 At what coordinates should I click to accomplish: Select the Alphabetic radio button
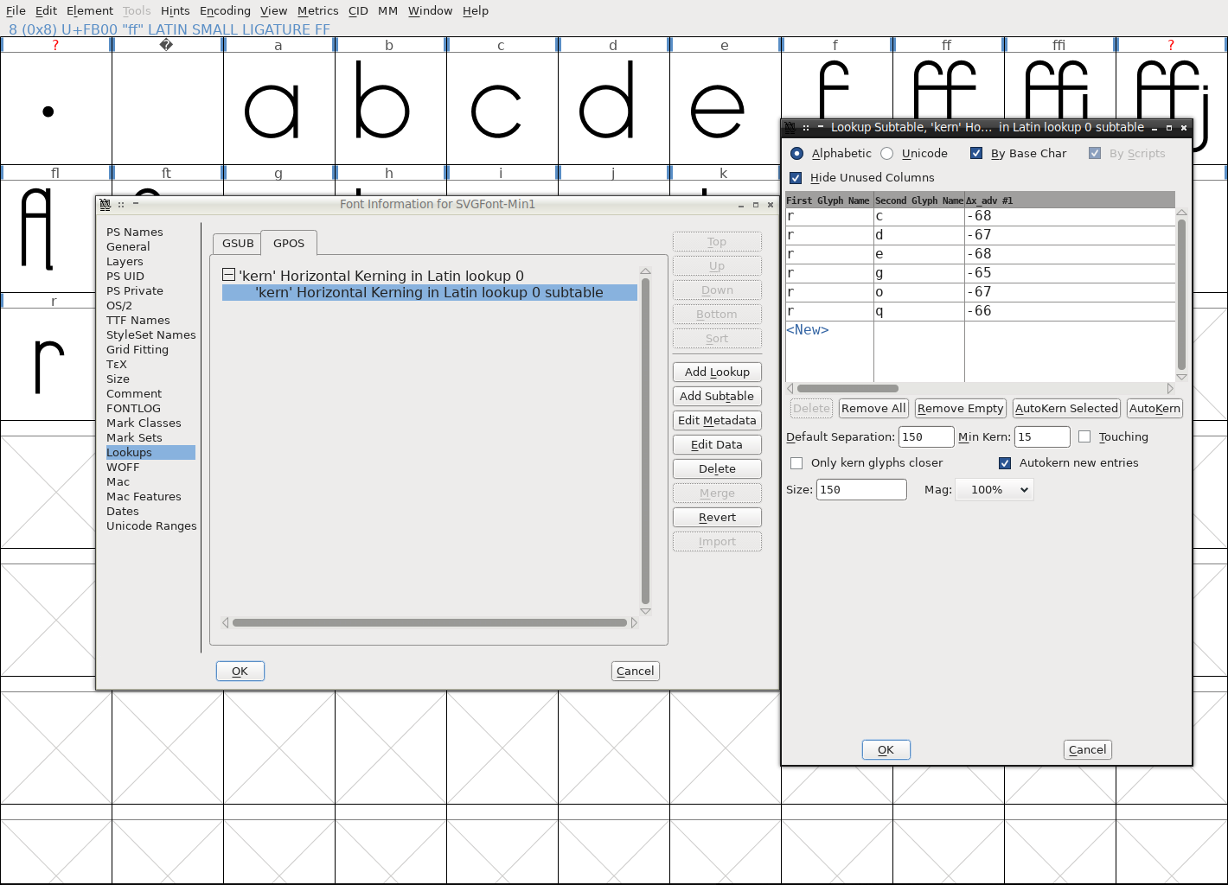tap(797, 153)
